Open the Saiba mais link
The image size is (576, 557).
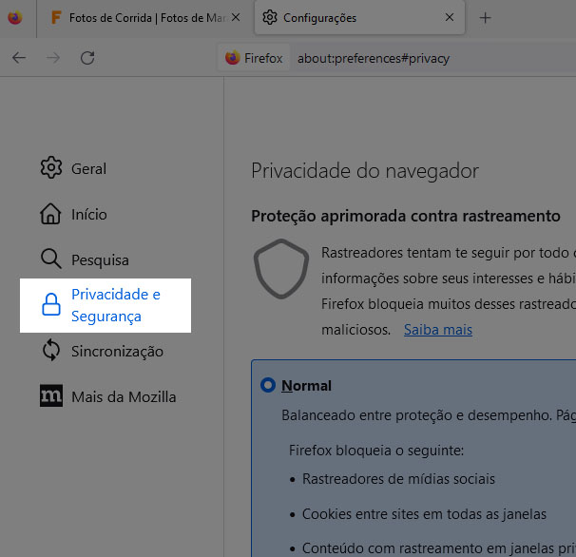pos(438,330)
